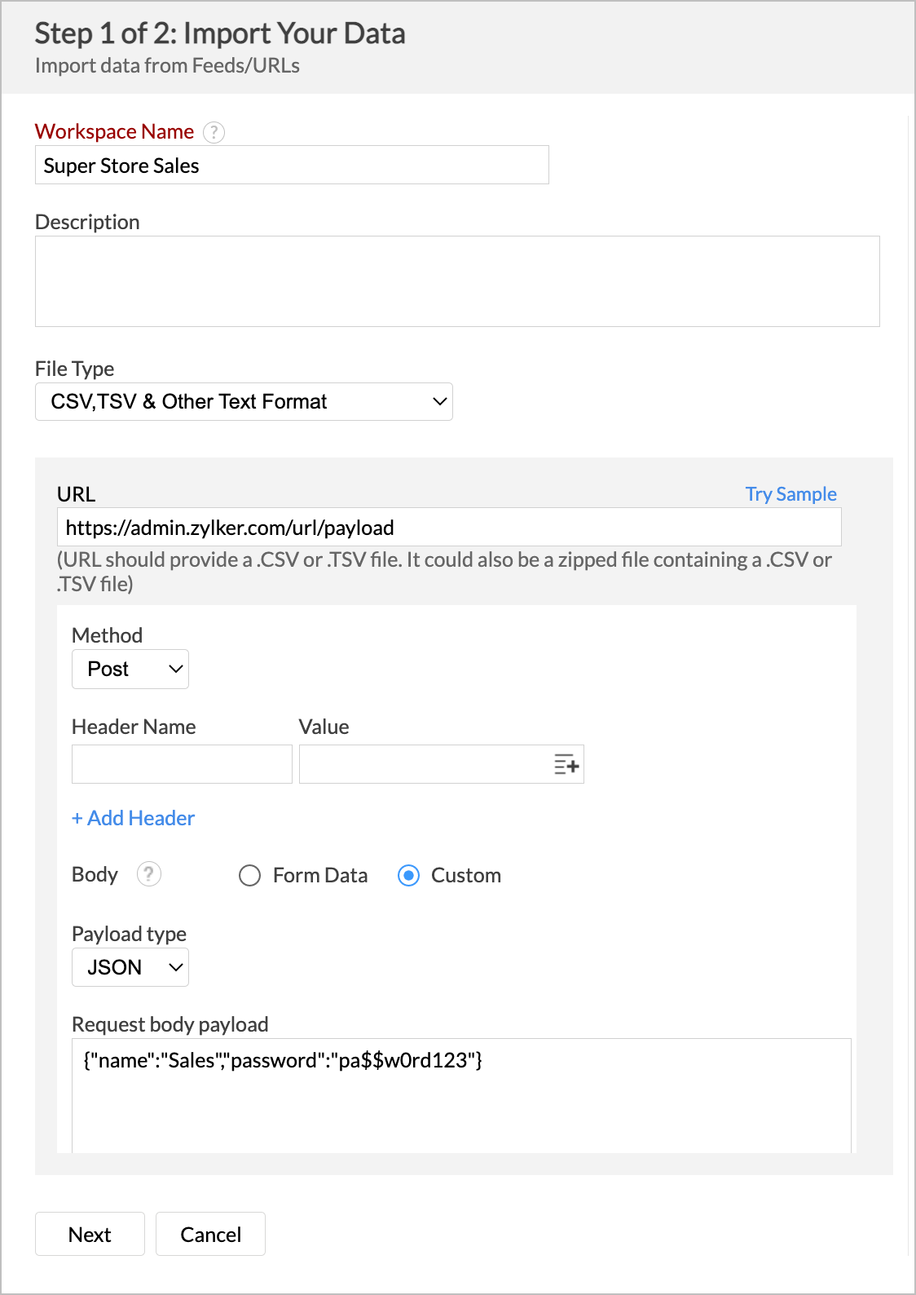
Task: Click the Try Sample link
Action: tap(790, 493)
